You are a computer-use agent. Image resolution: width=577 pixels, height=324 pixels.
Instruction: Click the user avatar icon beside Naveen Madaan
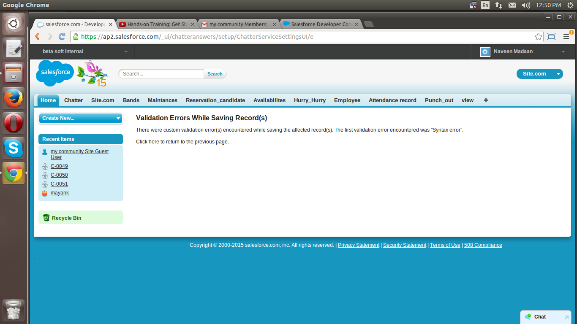485,51
